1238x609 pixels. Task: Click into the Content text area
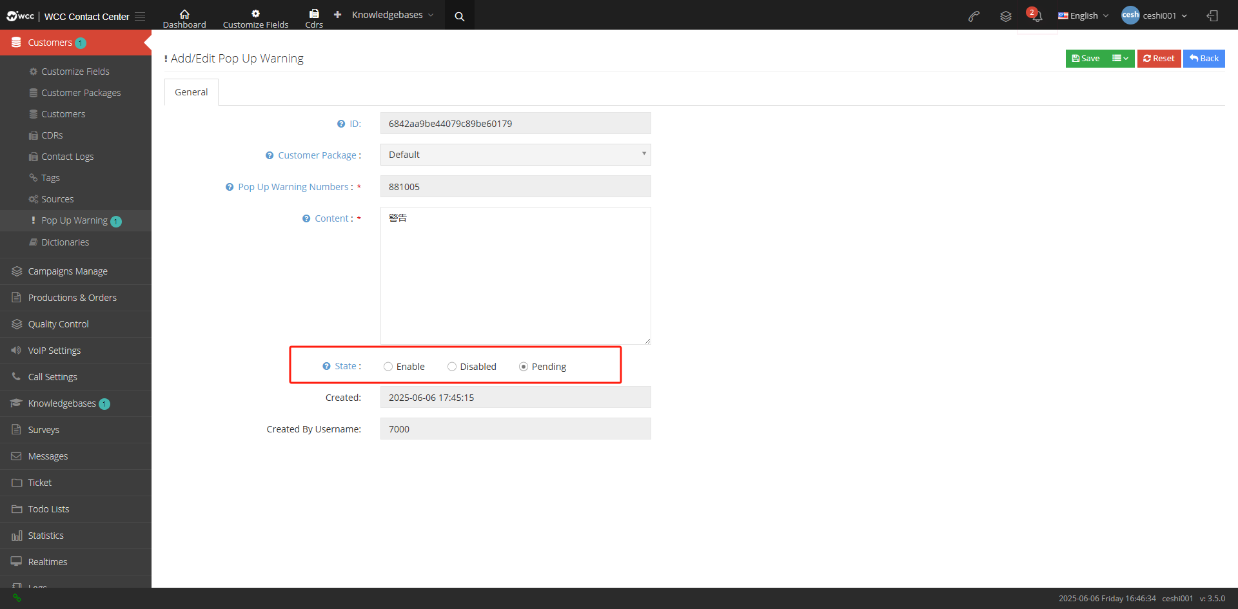[516, 276]
